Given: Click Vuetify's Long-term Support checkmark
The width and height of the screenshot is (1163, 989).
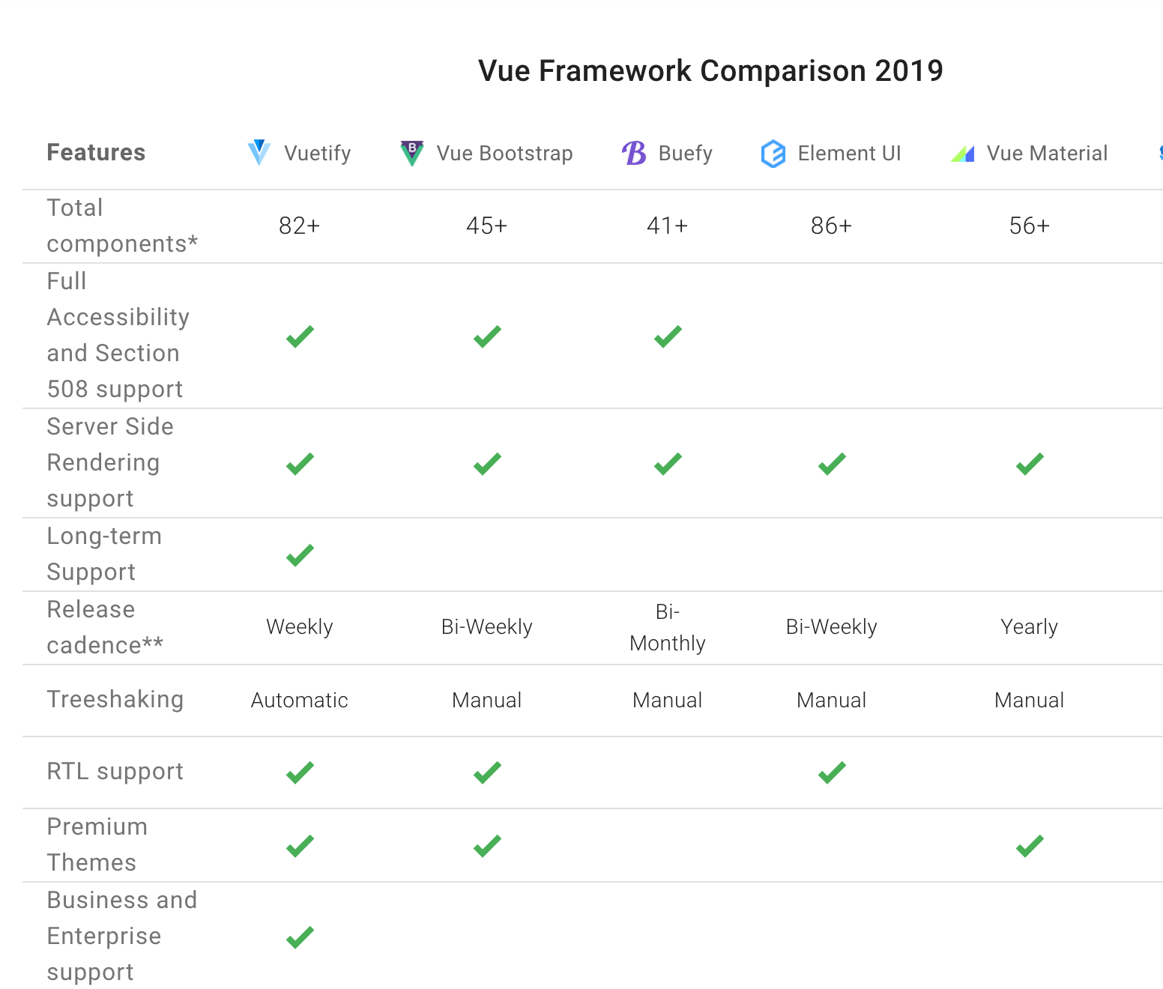Looking at the screenshot, I should [300, 555].
